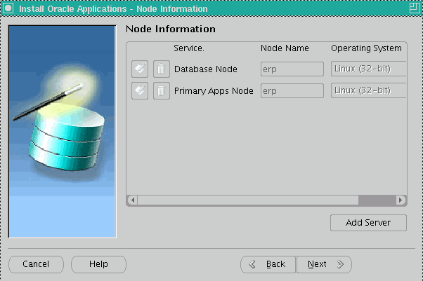This screenshot has width=423, height=281.
Task: Click the horizontal scrollbar right arrow
Action: [401, 200]
